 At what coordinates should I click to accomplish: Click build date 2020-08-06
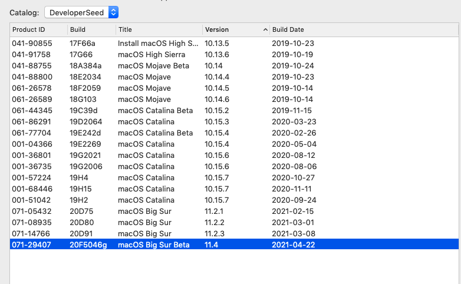(x=294, y=166)
